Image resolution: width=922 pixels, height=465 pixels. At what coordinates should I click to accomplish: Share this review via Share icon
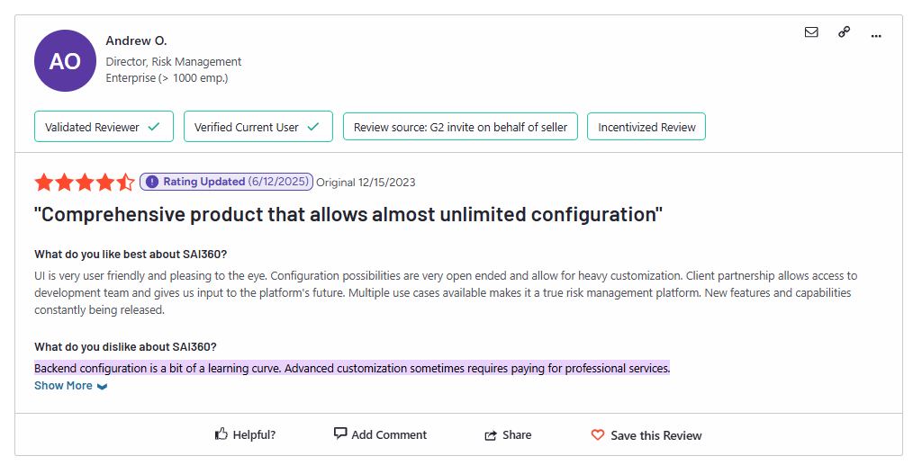coord(491,435)
